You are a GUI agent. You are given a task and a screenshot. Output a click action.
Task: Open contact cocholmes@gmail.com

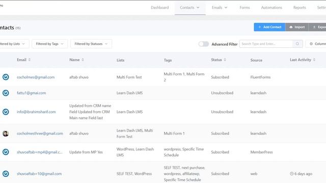(36, 77)
